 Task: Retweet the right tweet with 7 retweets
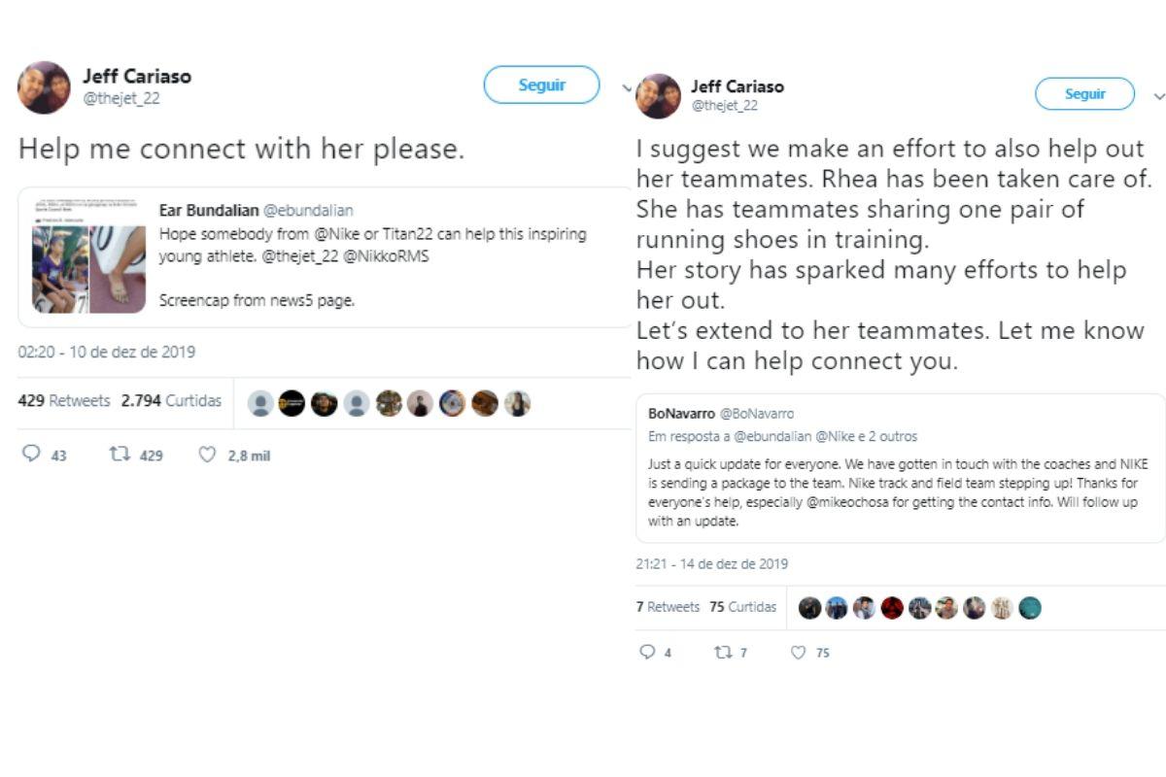pos(723,653)
